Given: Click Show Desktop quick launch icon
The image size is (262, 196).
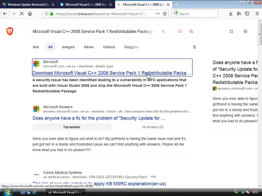Looking at the screenshot, I should point(23,192).
